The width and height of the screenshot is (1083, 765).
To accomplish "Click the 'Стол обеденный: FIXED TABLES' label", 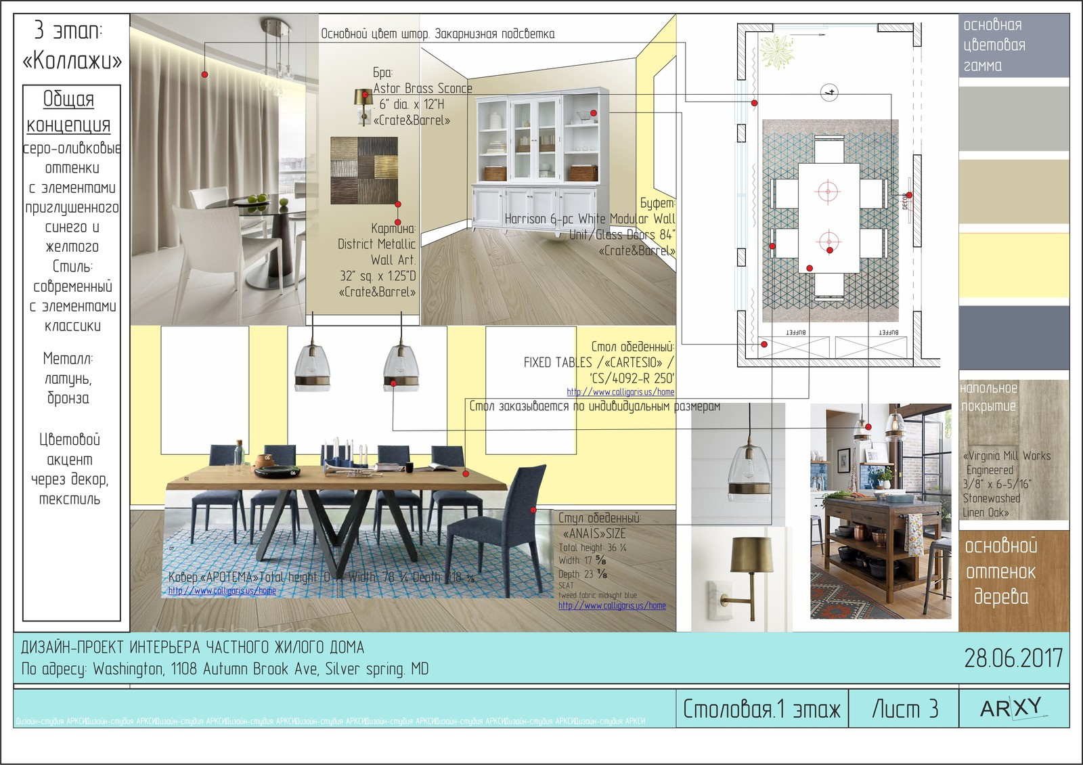I will [x=599, y=362].
